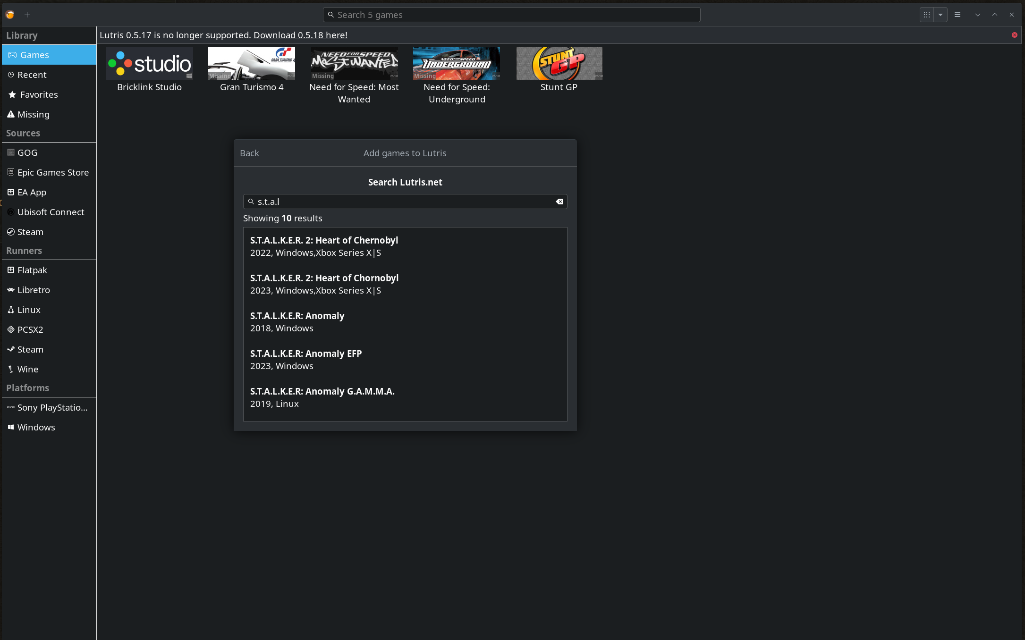Select the Flatpak runner

click(49, 270)
